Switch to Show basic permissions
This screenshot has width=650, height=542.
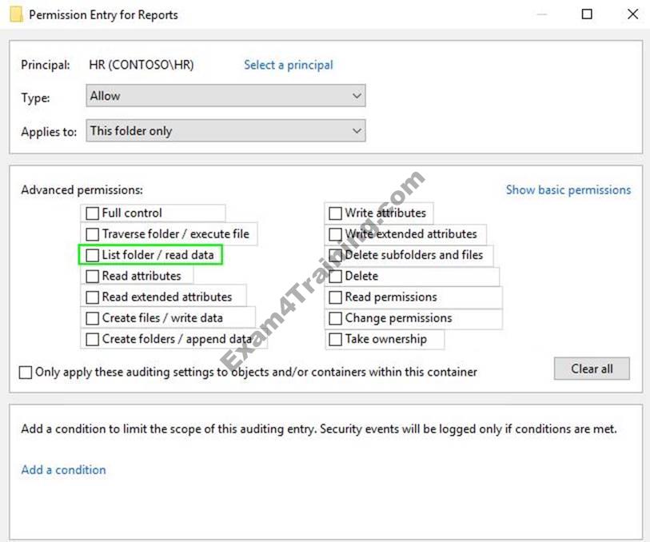568,190
